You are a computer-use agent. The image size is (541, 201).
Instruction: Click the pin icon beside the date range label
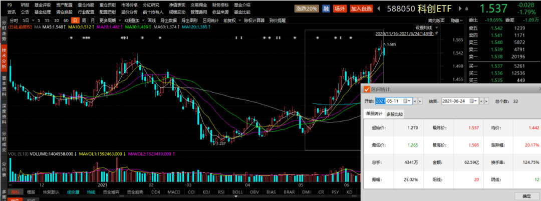tap(435, 33)
